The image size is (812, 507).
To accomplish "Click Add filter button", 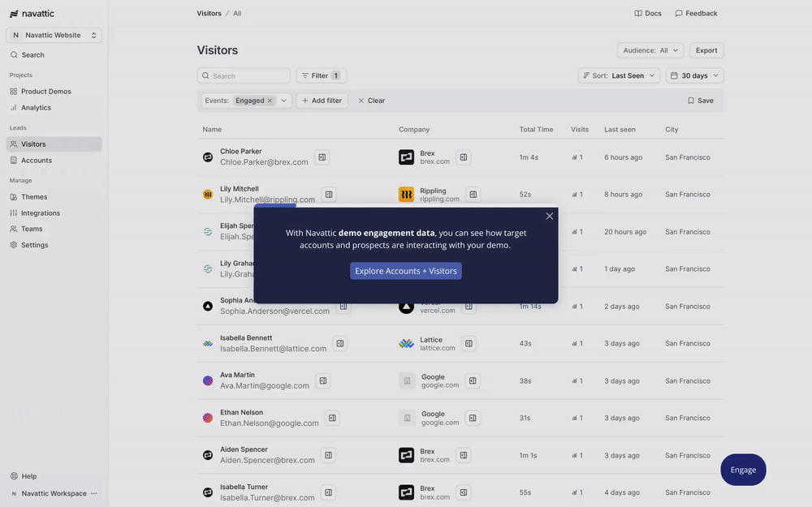I will [x=322, y=101].
